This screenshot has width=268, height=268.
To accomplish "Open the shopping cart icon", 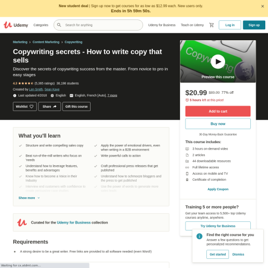I will (212, 25).
